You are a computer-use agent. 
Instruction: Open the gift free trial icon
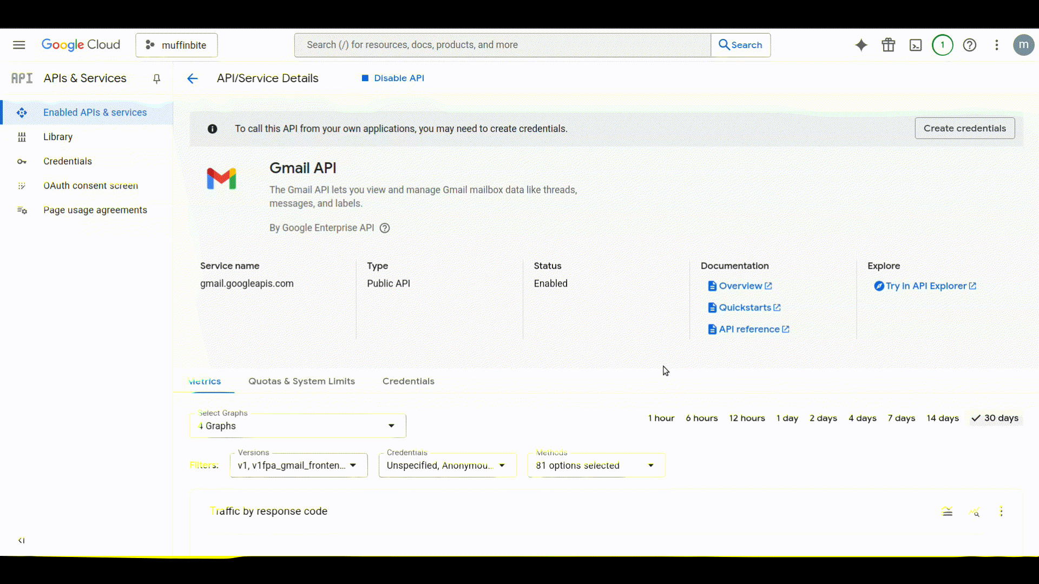click(888, 45)
